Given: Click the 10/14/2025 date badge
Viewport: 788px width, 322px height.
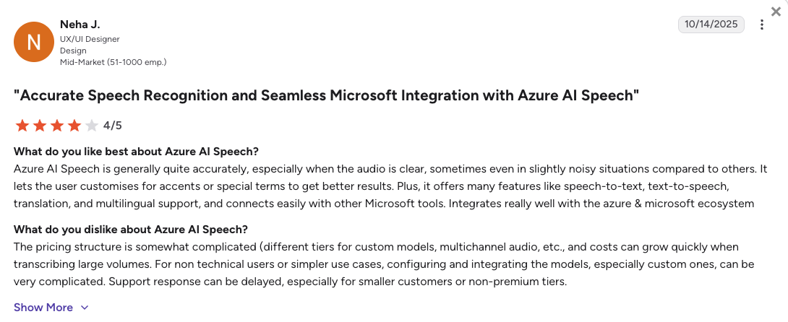Looking at the screenshot, I should pyautogui.click(x=711, y=24).
